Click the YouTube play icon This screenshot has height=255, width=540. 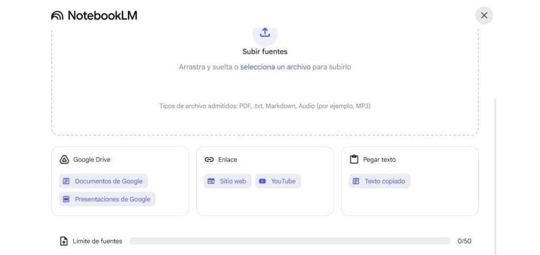tap(263, 181)
